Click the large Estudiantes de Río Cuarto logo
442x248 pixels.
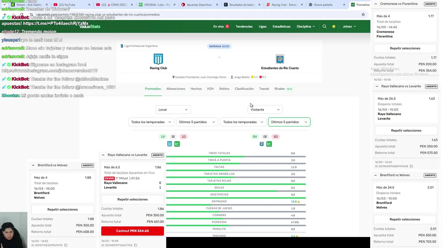click(x=280, y=59)
